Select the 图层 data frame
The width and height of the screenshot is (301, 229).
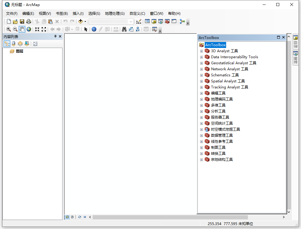tap(19, 51)
